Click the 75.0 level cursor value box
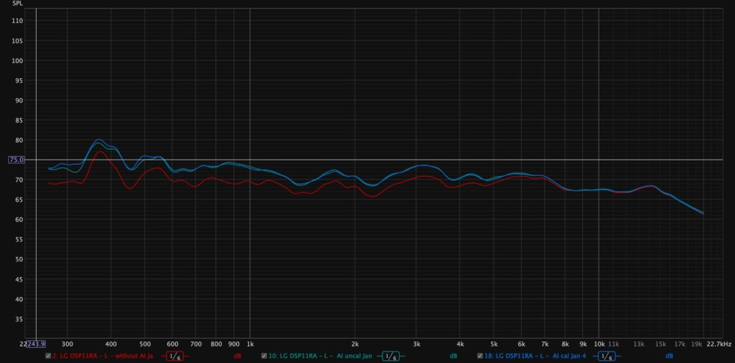The image size is (735, 363). (x=17, y=160)
